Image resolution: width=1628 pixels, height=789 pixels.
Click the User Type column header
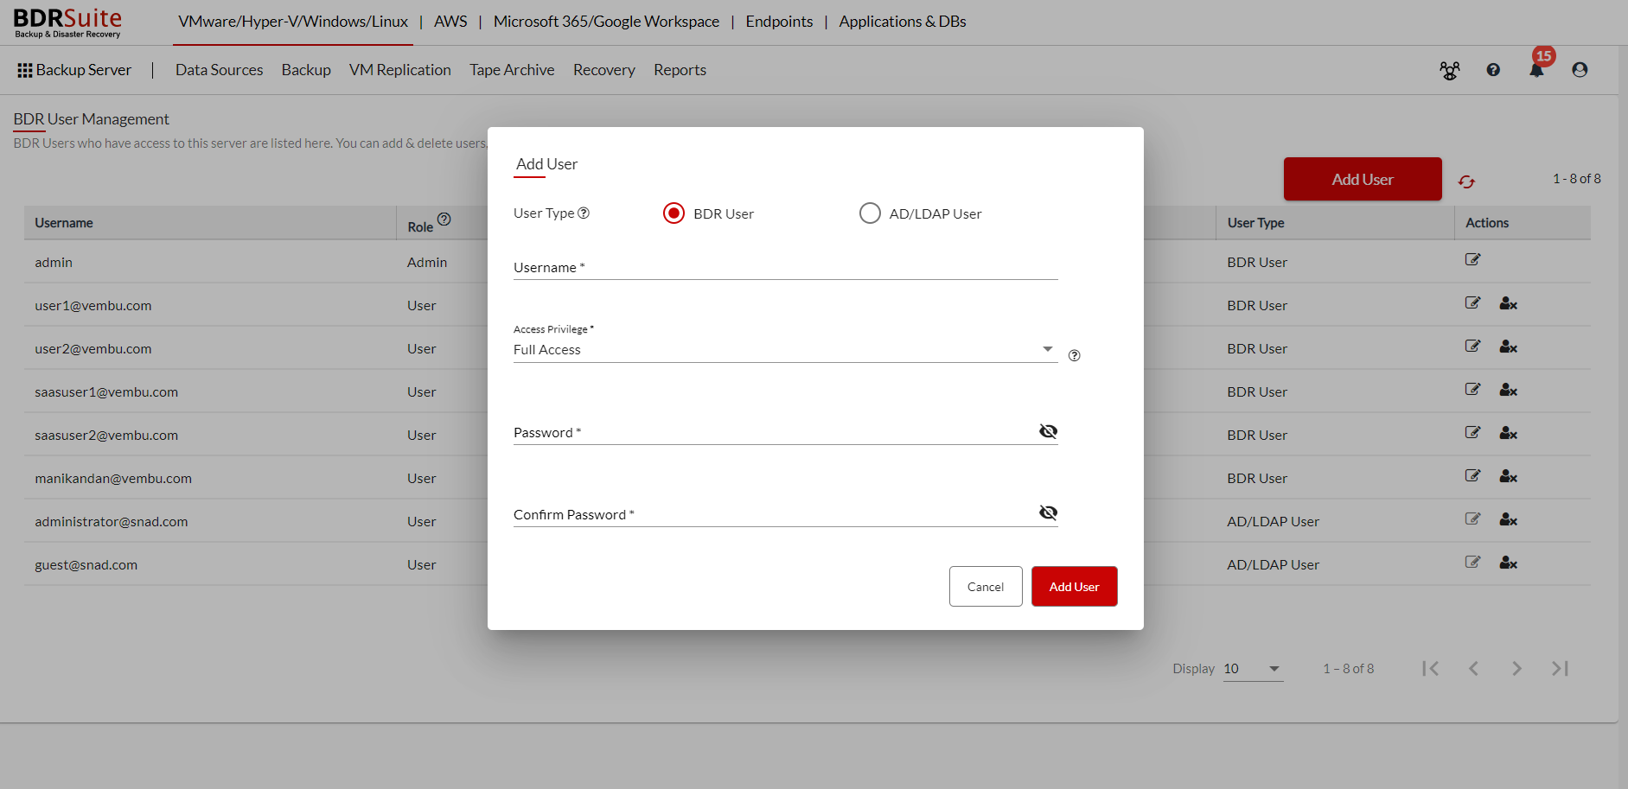[1255, 223]
